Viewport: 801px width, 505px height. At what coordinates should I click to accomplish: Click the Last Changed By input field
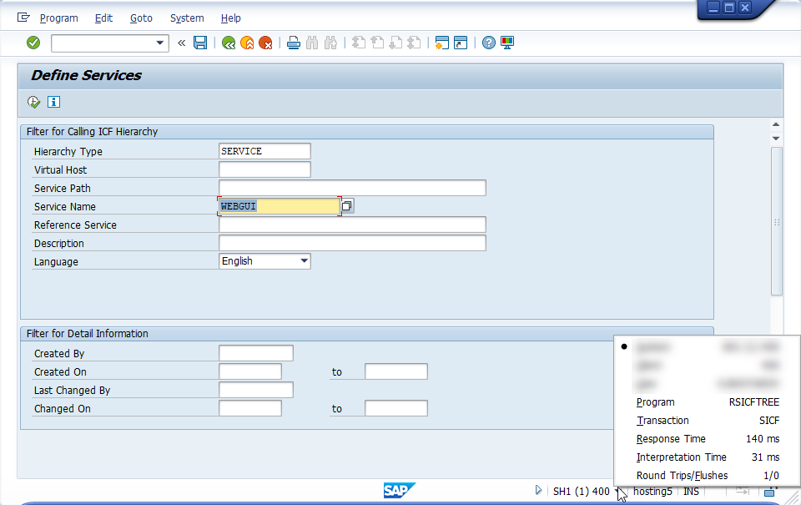click(x=256, y=390)
